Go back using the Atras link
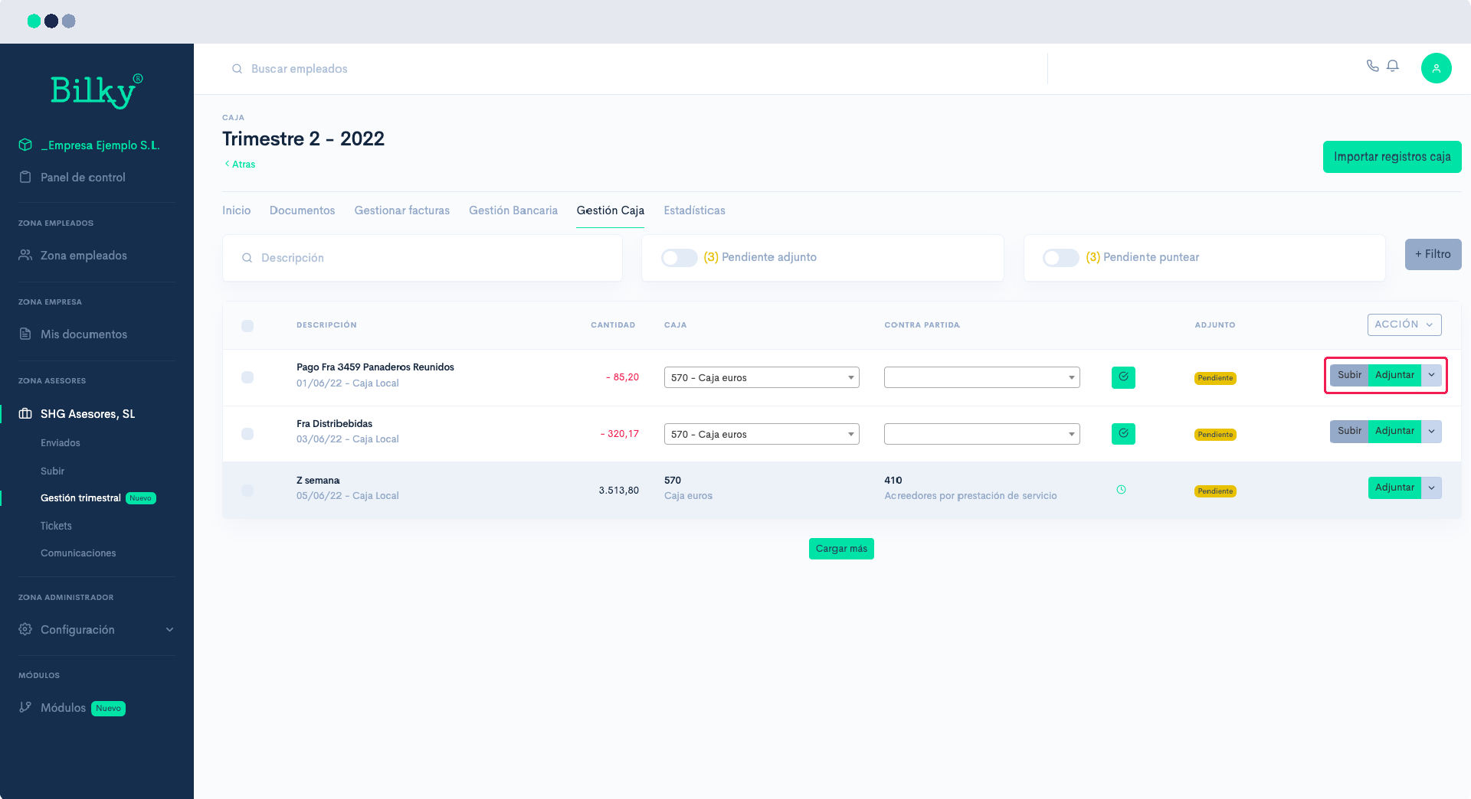Viewport: 1471px width, 799px height. coord(241,165)
